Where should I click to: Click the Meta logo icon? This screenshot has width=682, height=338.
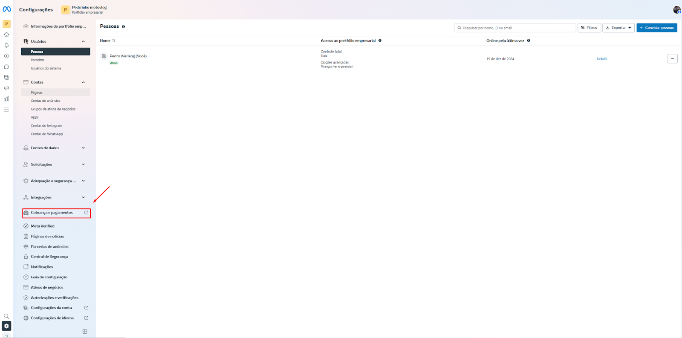[x=7, y=9]
